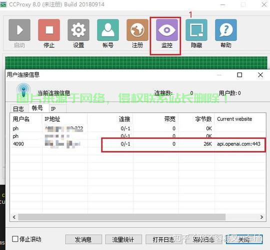Click the 连接 column header
This screenshot has width=270, height=250.
[110, 119]
